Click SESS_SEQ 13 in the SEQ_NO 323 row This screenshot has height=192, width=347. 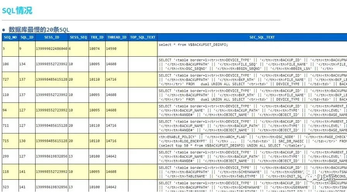coord(79,186)
